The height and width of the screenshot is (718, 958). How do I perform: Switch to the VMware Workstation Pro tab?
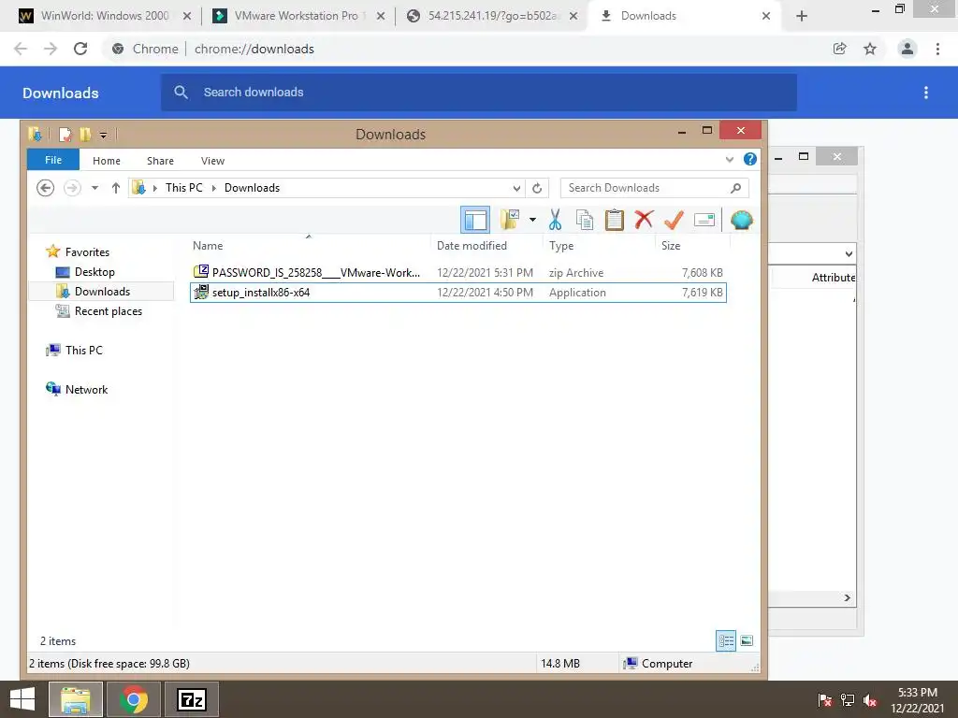click(299, 16)
